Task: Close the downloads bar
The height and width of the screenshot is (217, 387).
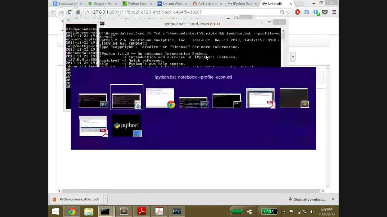Action: click(x=333, y=199)
